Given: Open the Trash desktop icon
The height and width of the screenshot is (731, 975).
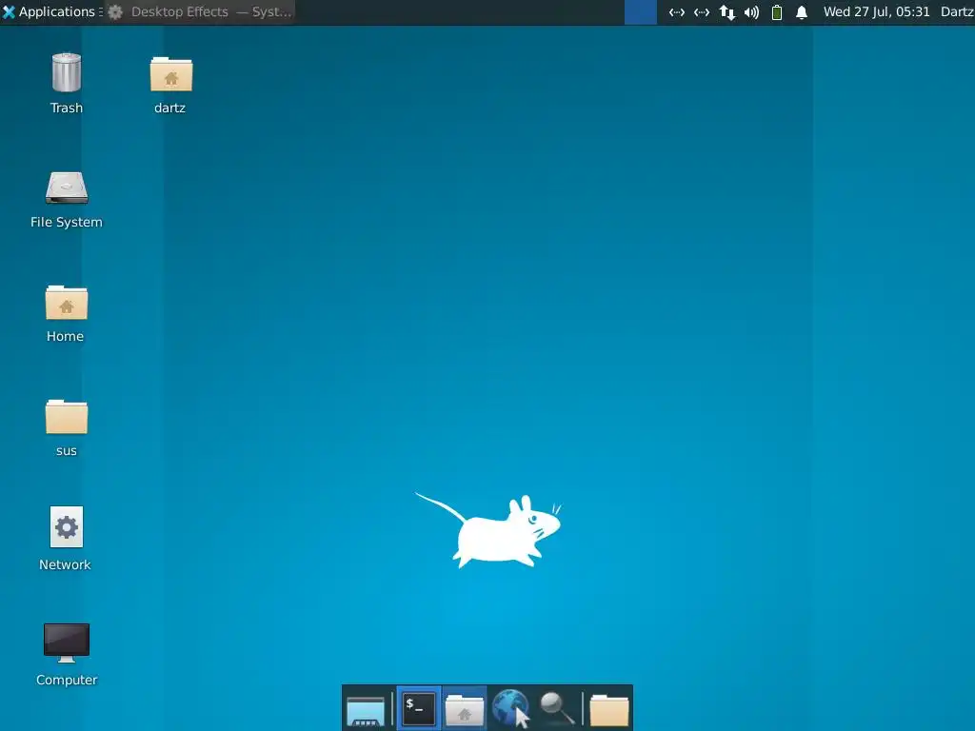Looking at the screenshot, I should pos(67,73).
